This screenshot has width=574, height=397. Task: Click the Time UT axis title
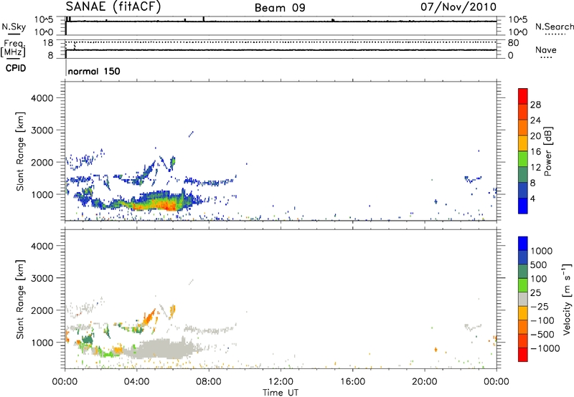[281, 393]
